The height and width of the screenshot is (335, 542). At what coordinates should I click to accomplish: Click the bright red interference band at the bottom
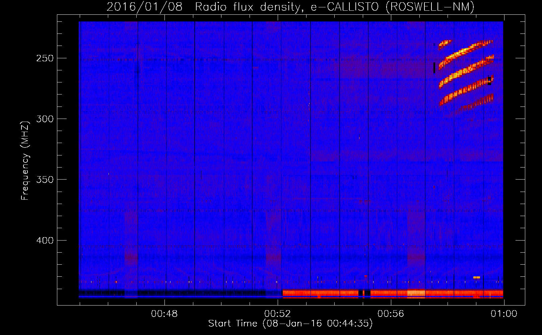pyautogui.click(x=393, y=294)
